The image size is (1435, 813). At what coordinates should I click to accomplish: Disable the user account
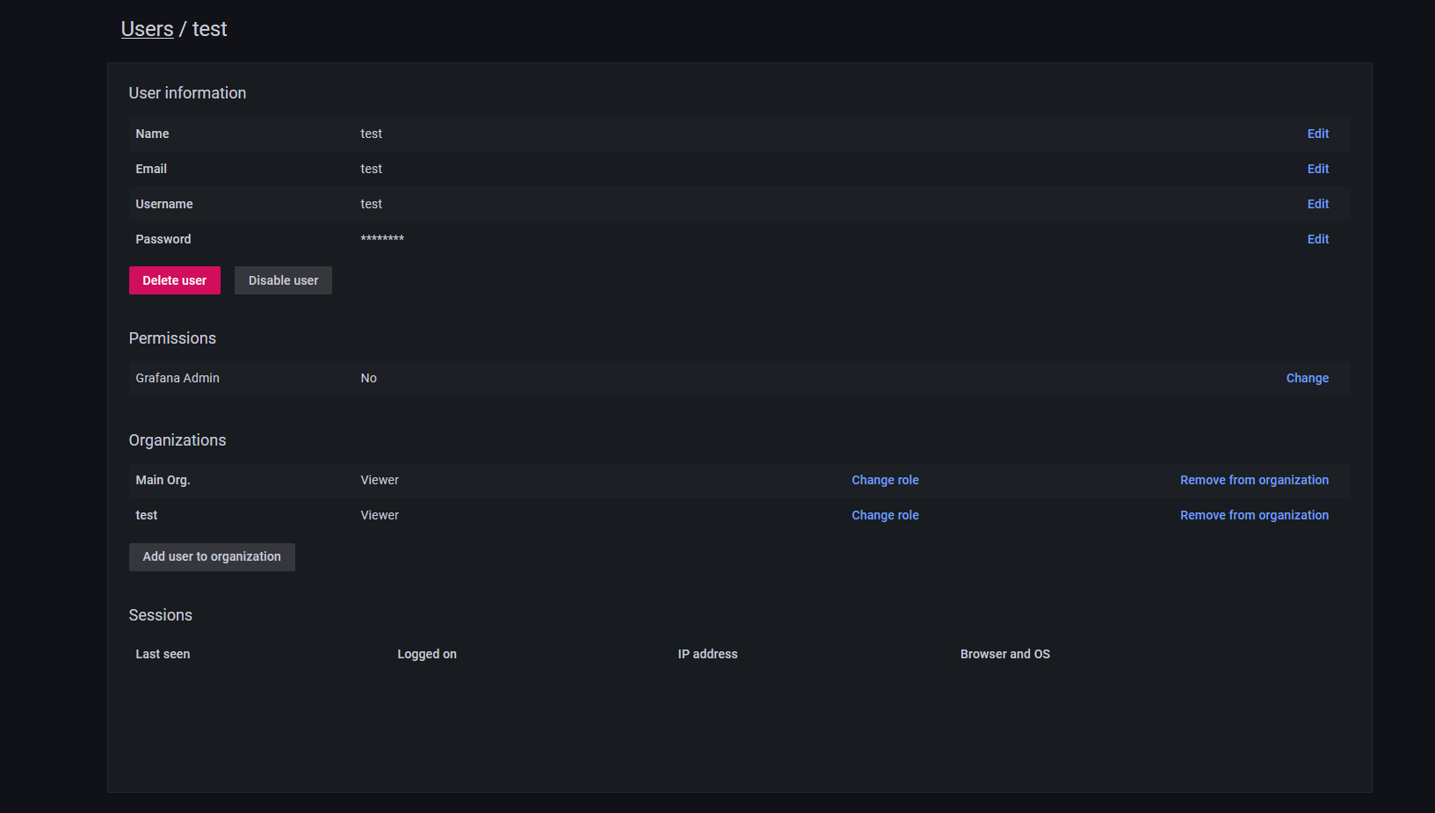pos(283,279)
